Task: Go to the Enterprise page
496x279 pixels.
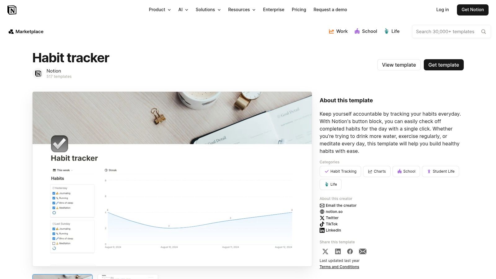Action: click(x=274, y=10)
